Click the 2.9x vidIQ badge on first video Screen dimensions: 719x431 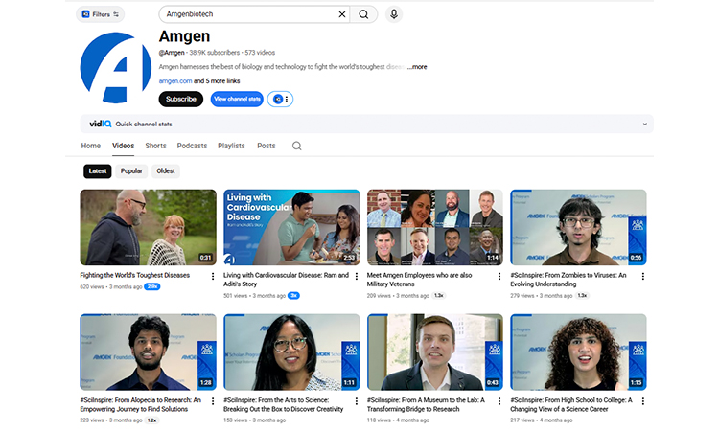[152, 286]
